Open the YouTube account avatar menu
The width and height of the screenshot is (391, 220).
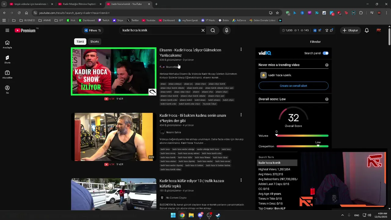(x=378, y=30)
